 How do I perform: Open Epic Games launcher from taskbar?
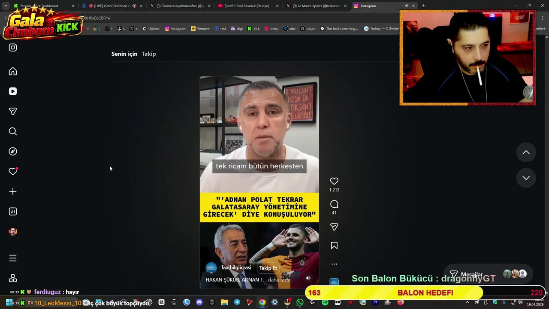coord(211,302)
